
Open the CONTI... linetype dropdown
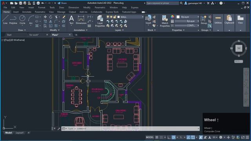click(198, 25)
